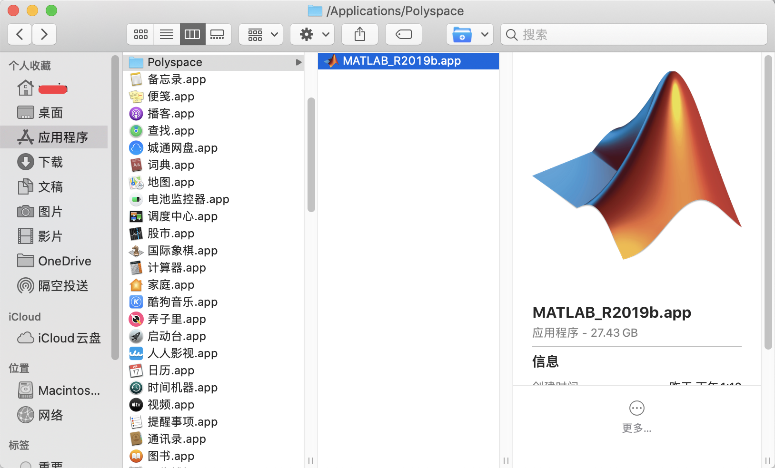This screenshot has height=468, width=775.
Task: Click the applications column scrollbar
Action: pos(311,155)
